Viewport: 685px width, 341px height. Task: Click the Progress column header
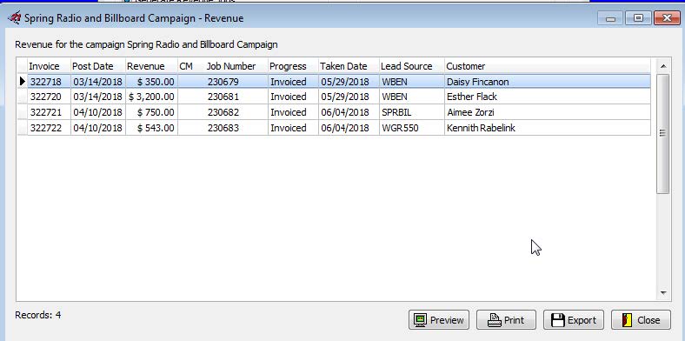click(293, 66)
